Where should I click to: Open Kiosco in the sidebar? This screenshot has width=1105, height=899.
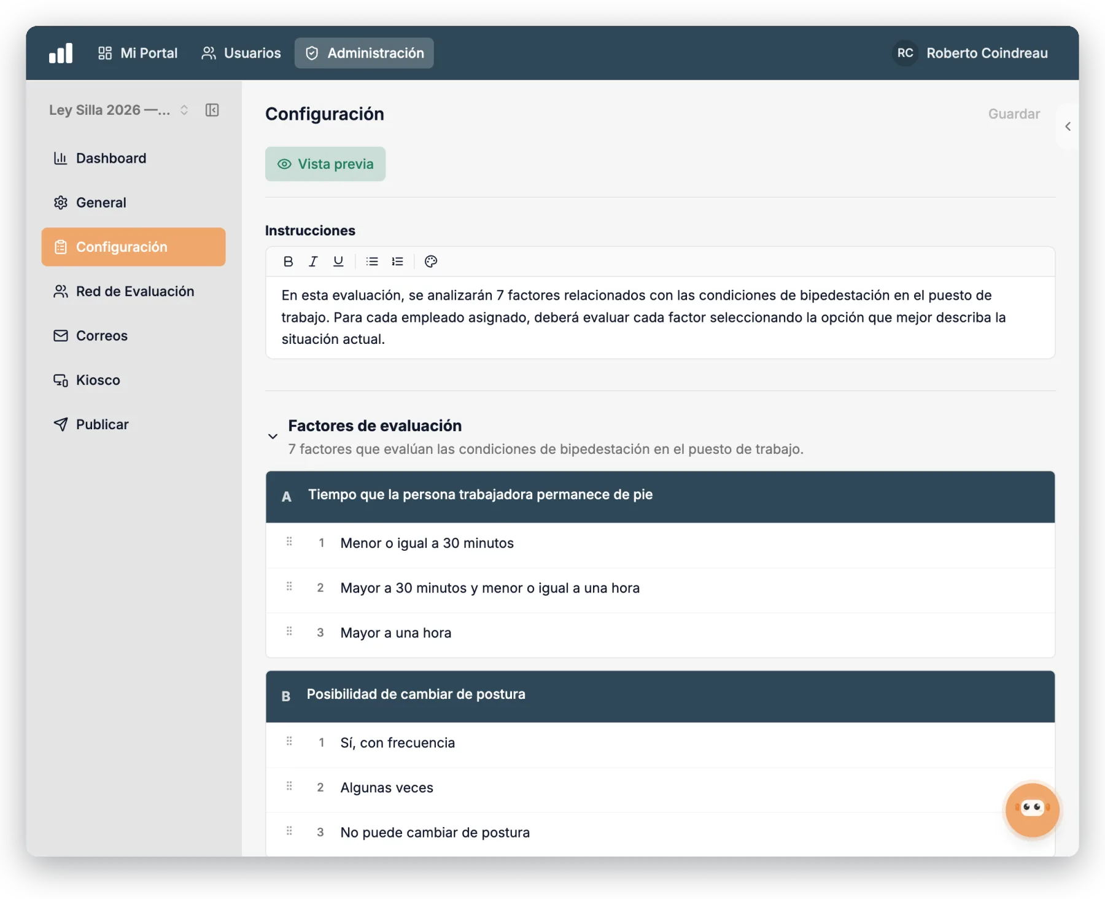[134, 380]
